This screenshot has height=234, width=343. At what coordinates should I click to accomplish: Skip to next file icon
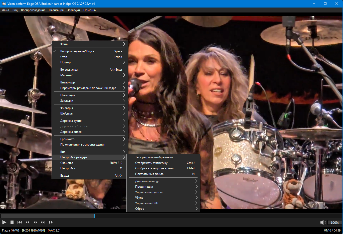pyautogui.click(x=43, y=222)
